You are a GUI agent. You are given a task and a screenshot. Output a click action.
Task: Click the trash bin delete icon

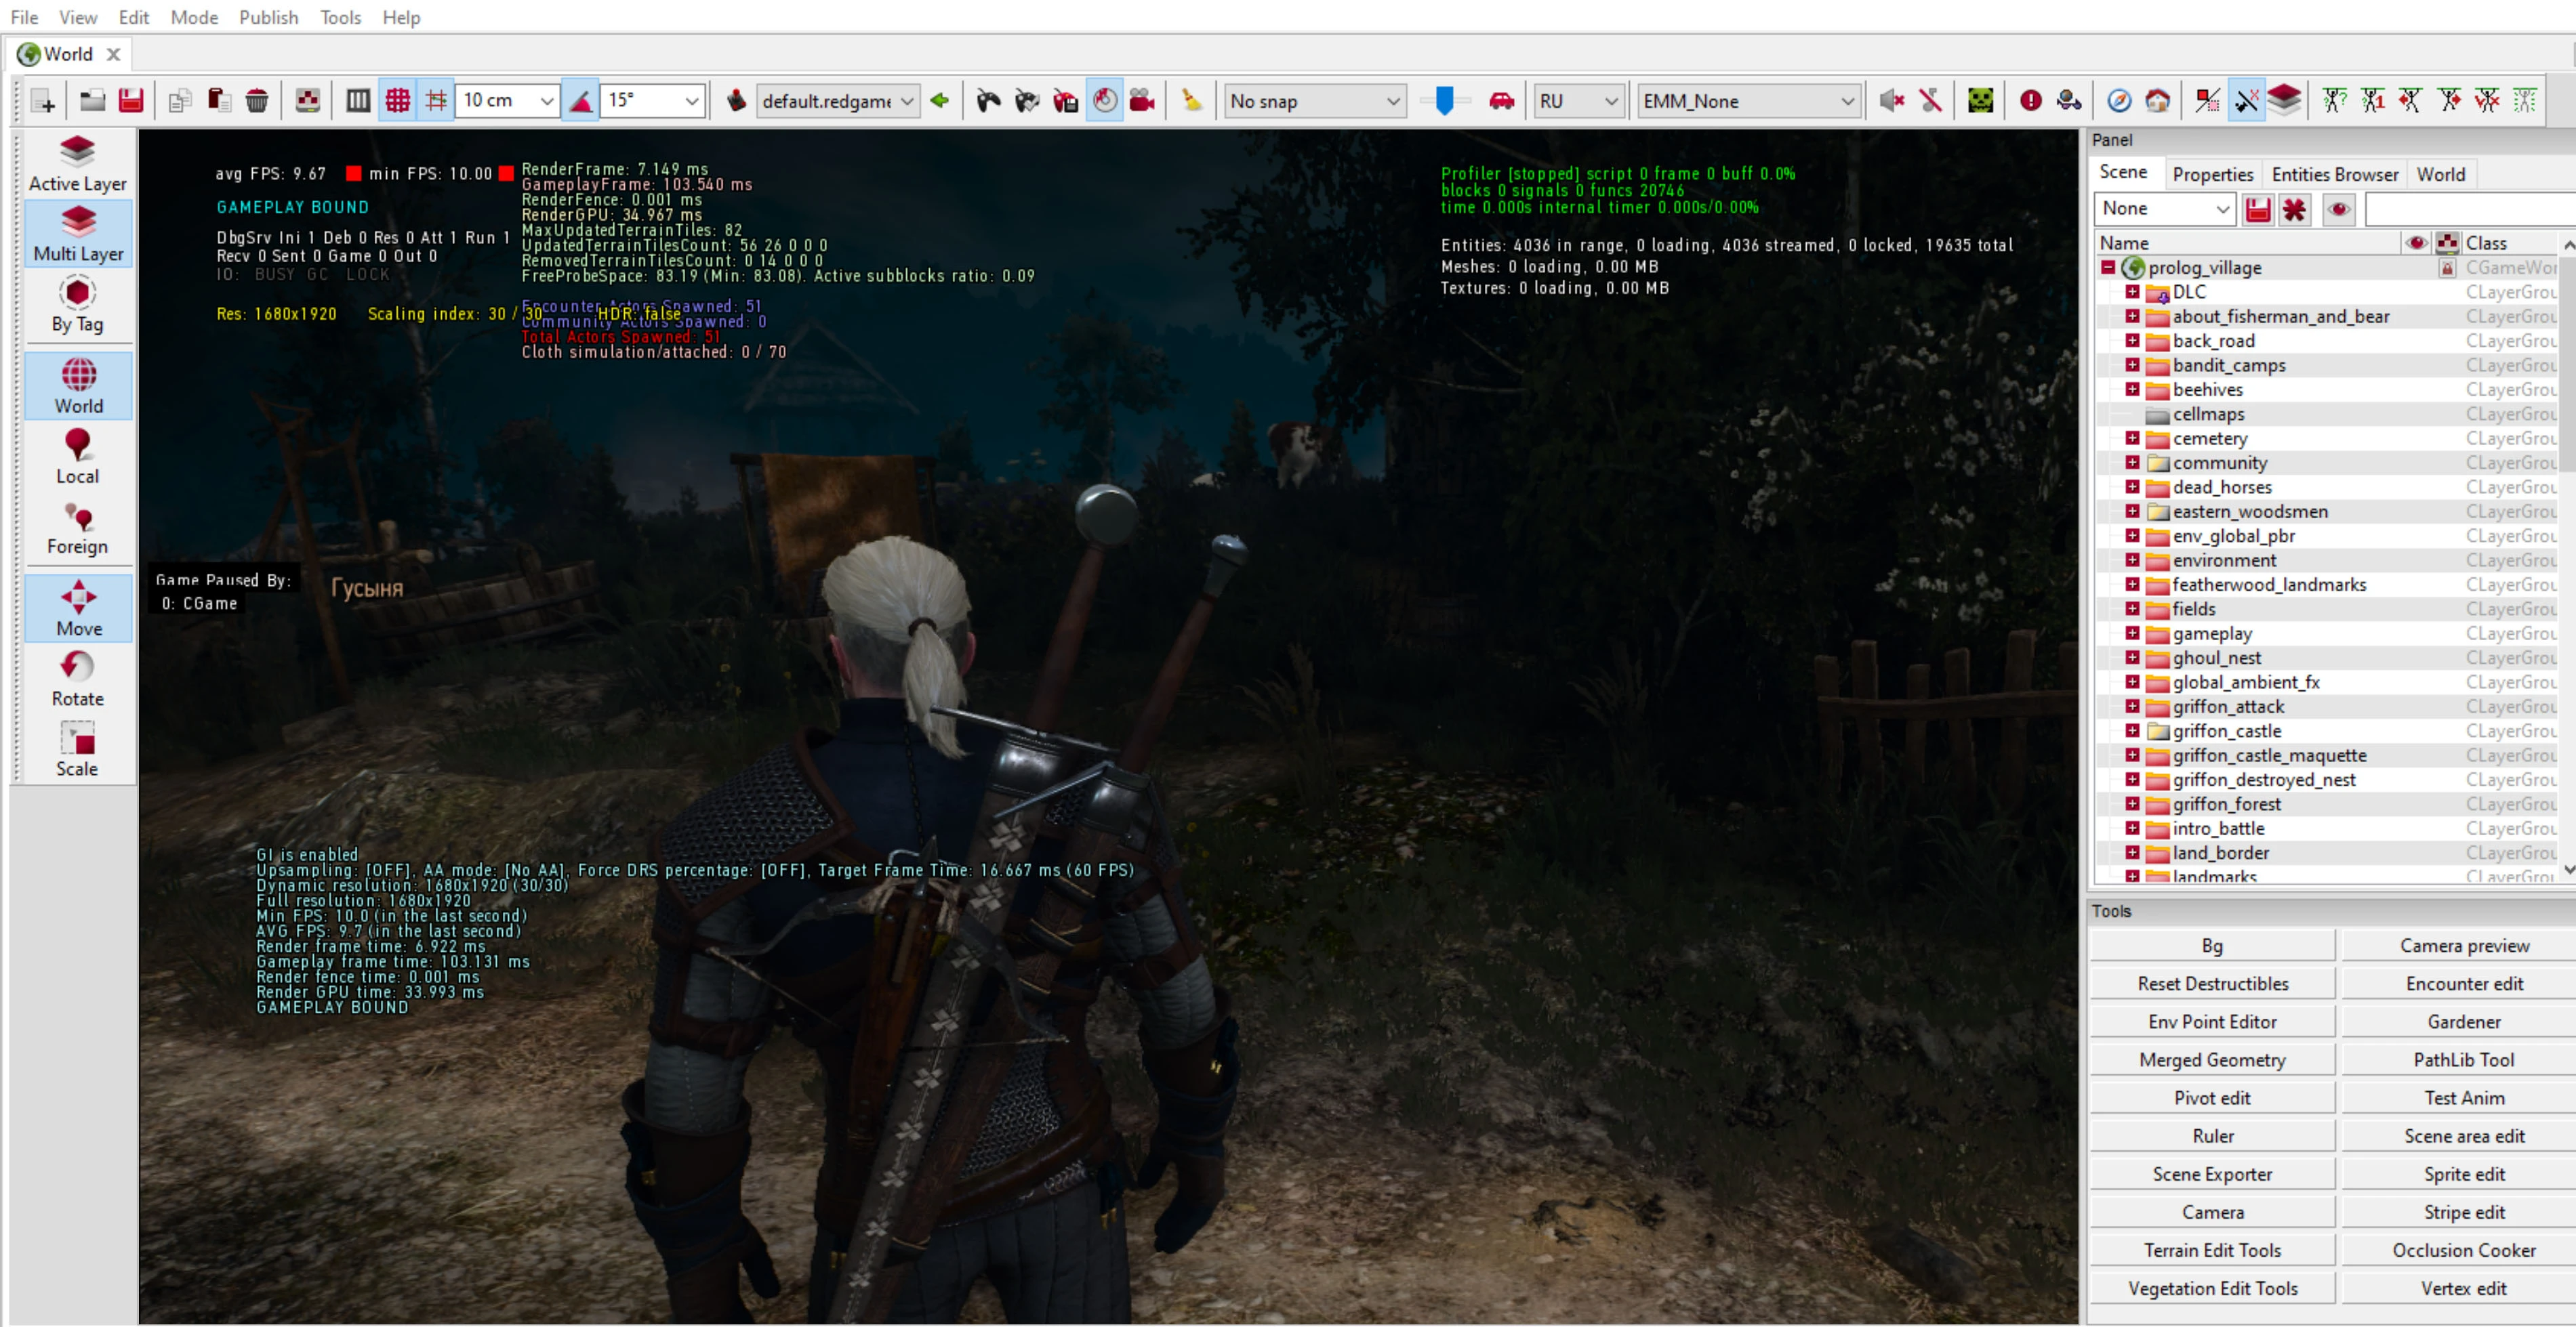tap(257, 101)
